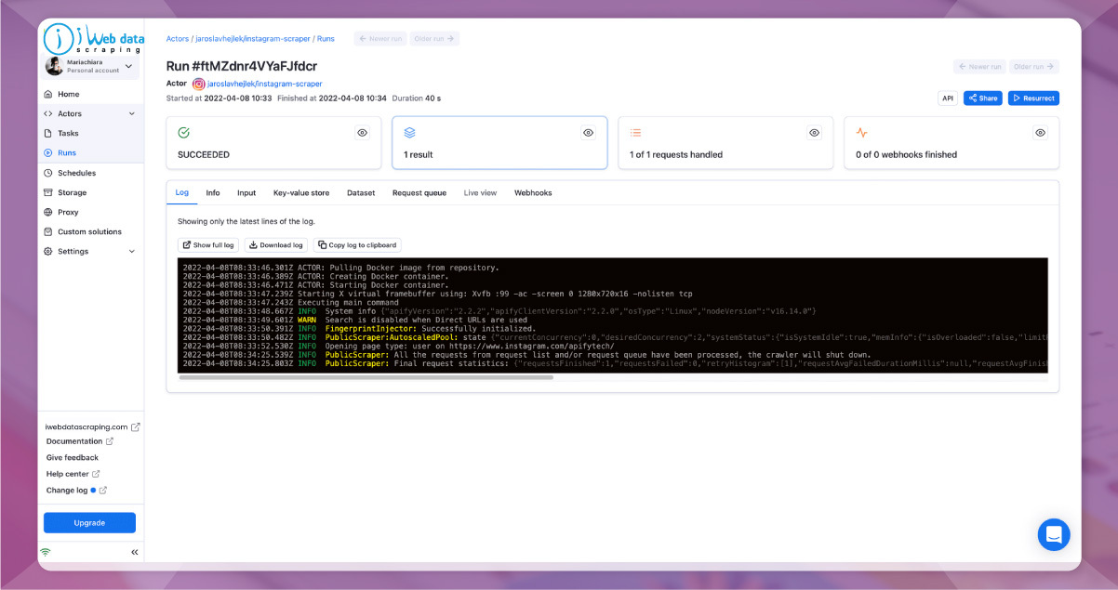
Task: Open the chat support bubble
Action: point(1054,534)
